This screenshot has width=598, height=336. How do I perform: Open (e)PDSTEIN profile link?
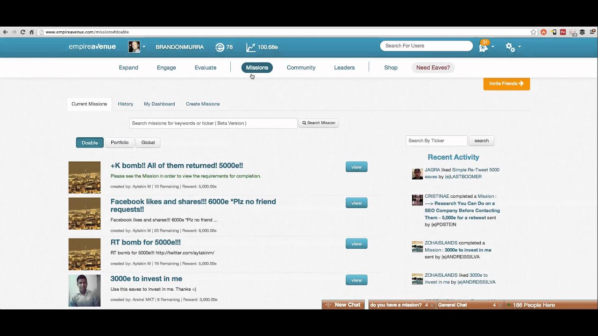tap(444, 225)
